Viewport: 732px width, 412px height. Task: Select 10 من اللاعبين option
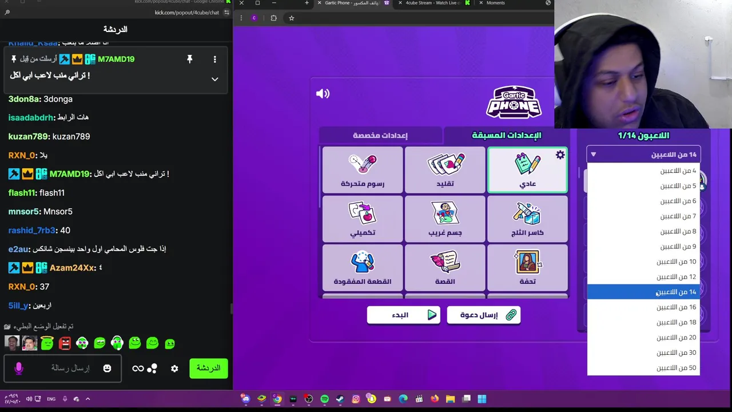pos(643,262)
